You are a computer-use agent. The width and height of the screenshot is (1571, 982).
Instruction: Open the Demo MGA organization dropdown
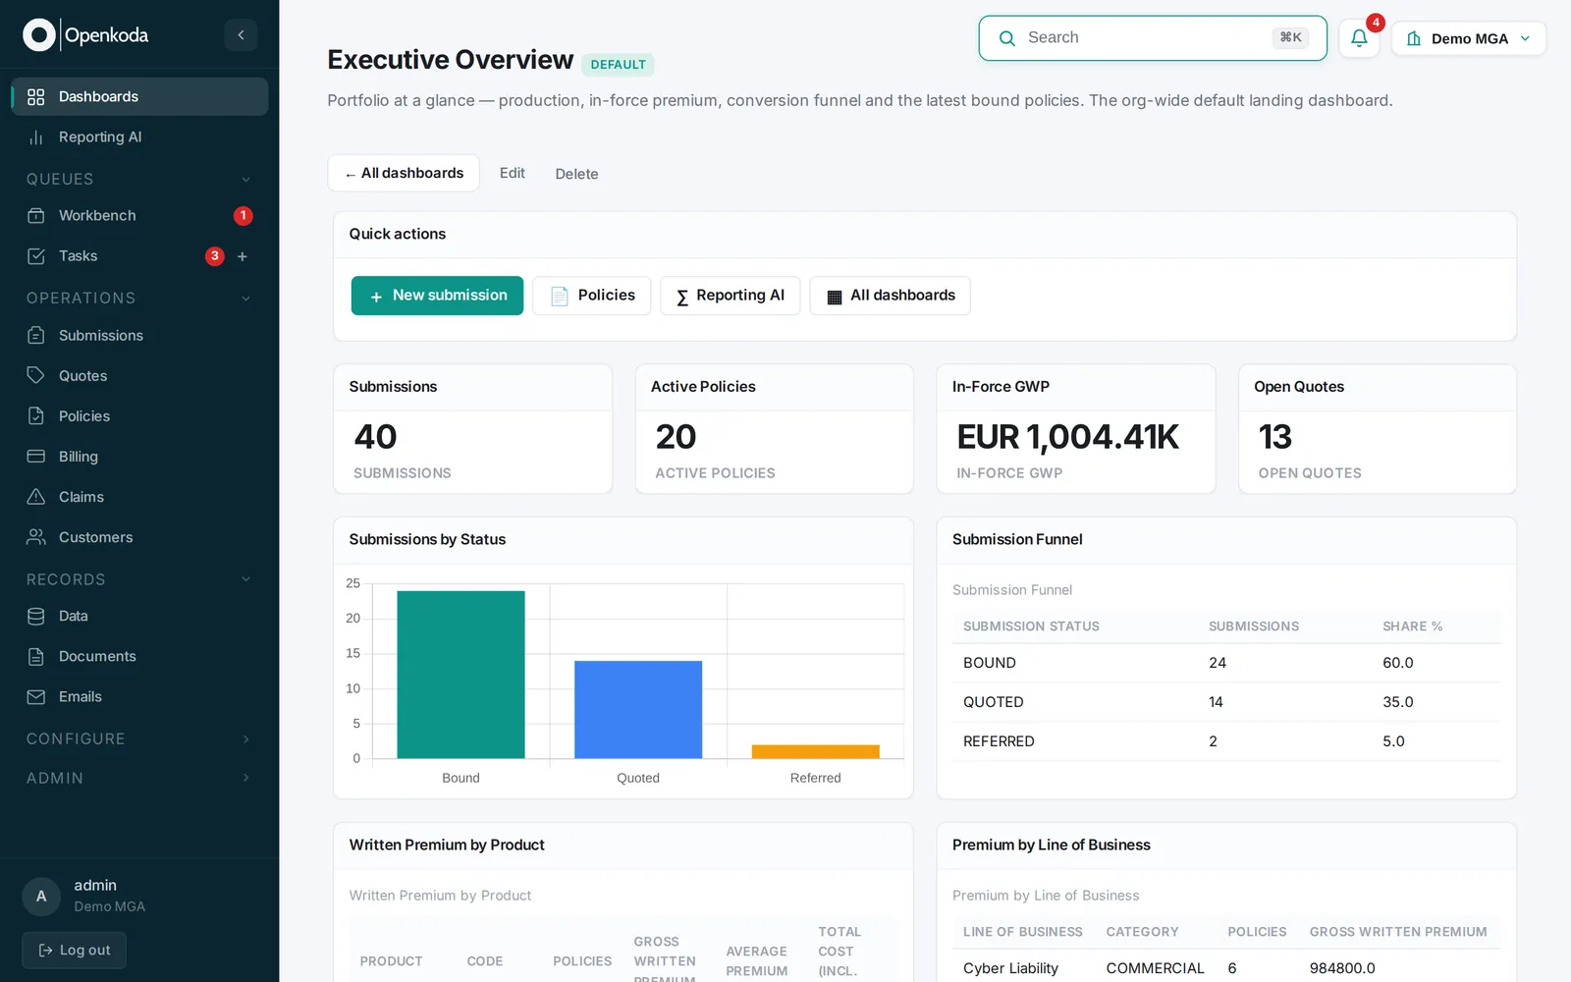(1469, 38)
